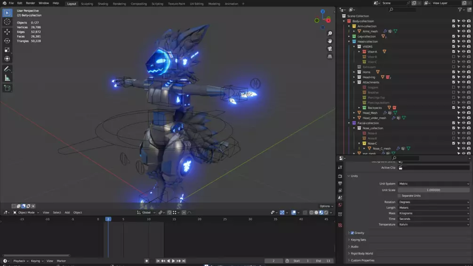The image size is (473, 266).
Task: Open the Unit System dropdown
Action: click(x=433, y=184)
